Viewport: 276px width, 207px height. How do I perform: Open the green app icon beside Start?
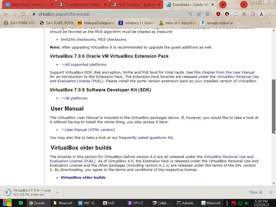(21, 203)
